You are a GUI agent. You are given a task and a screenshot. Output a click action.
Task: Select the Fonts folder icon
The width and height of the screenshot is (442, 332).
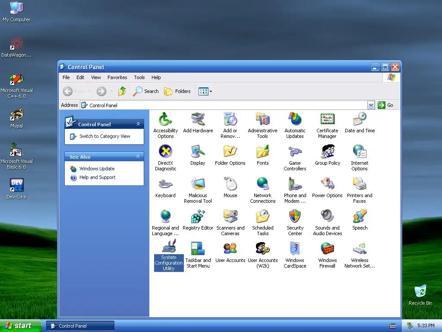262,155
